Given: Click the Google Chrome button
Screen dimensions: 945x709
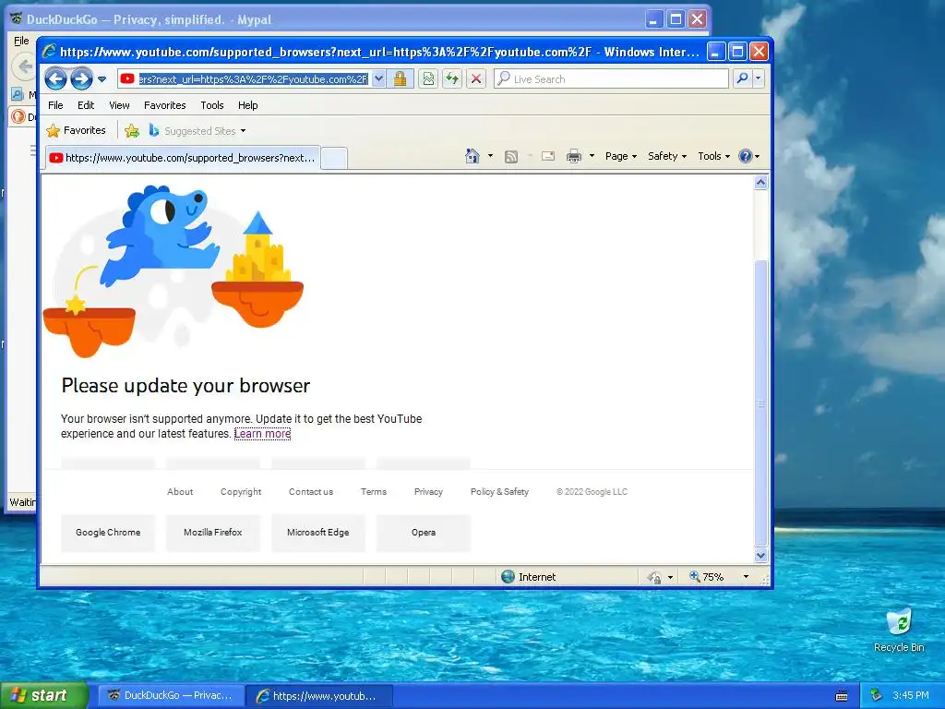Looking at the screenshot, I should tap(108, 533).
